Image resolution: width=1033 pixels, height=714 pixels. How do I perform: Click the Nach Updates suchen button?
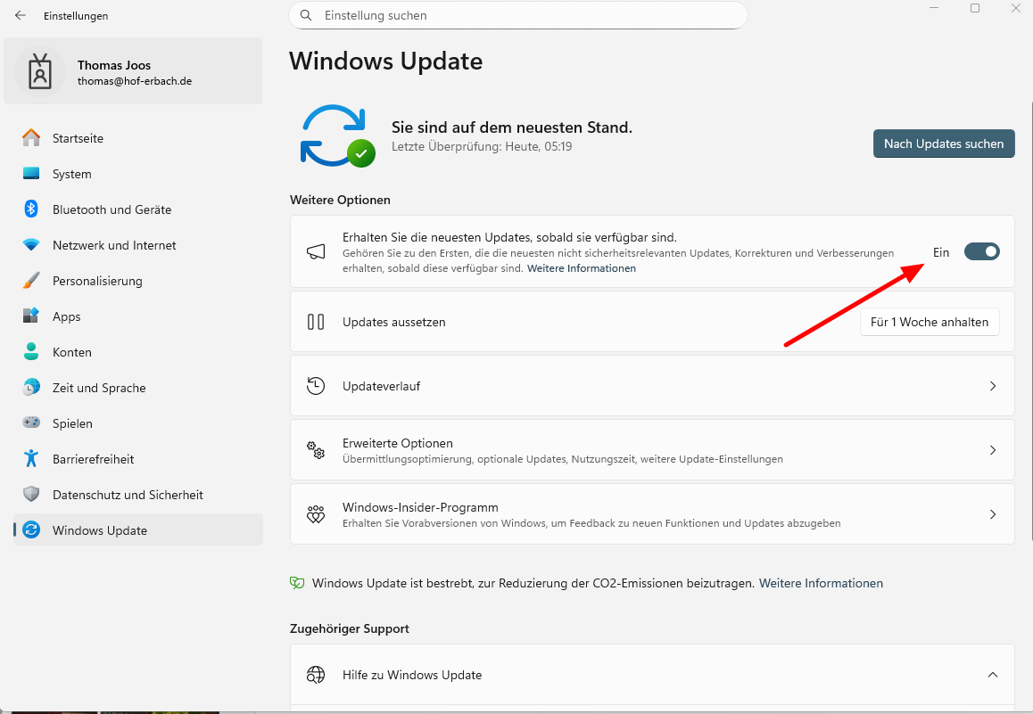(x=944, y=144)
